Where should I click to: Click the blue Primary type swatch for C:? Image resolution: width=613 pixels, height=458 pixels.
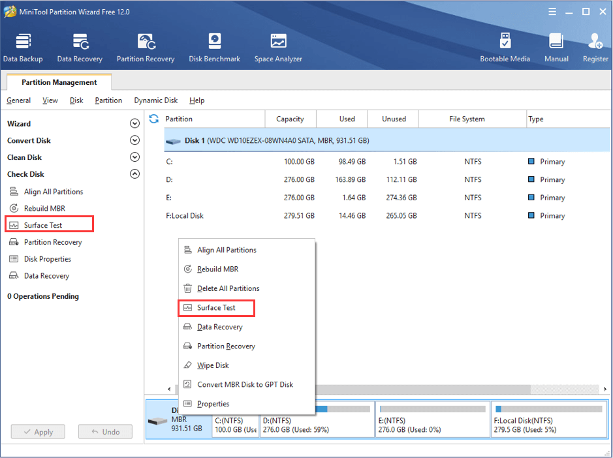[531, 161]
